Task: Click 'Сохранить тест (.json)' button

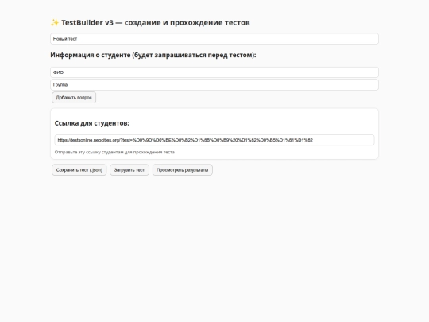Action: (x=79, y=170)
